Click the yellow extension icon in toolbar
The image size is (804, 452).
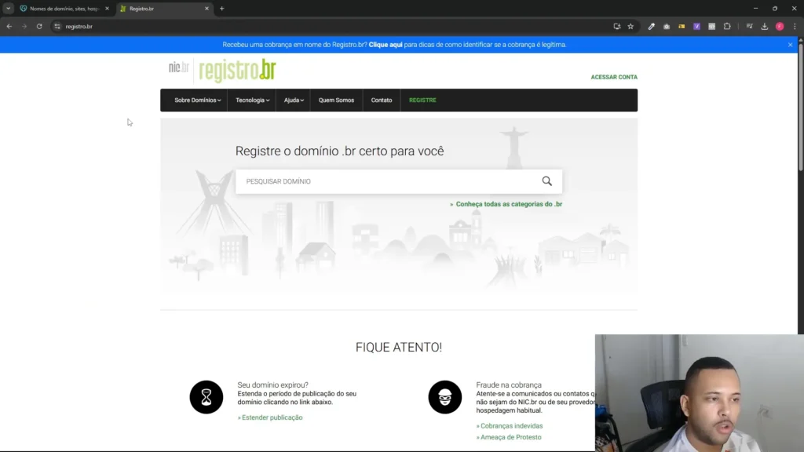682,26
